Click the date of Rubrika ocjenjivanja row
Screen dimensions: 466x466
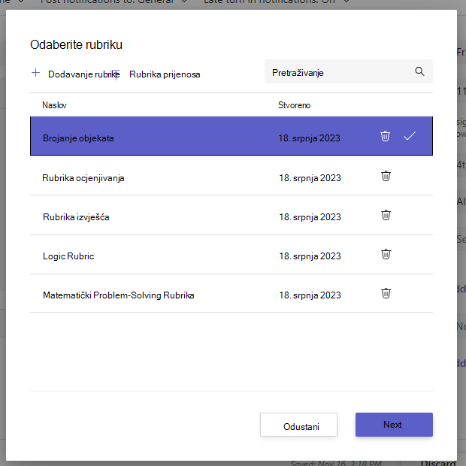(310, 177)
